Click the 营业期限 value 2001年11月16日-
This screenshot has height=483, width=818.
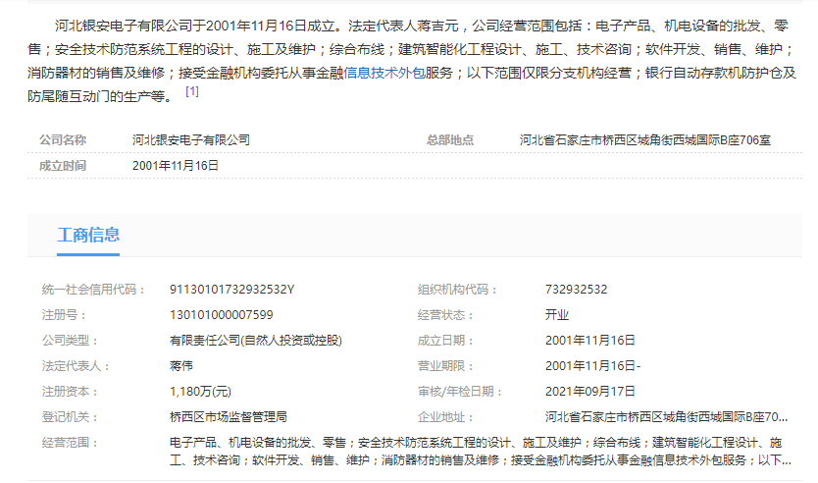tap(592, 366)
